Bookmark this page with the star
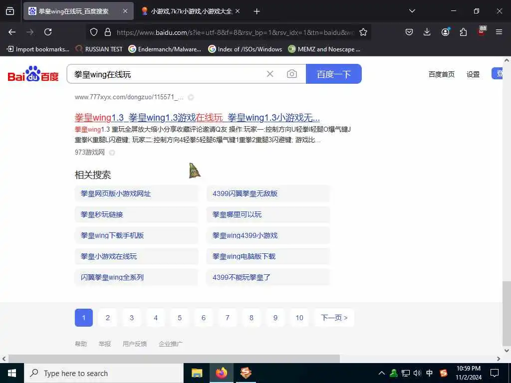 [363, 32]
